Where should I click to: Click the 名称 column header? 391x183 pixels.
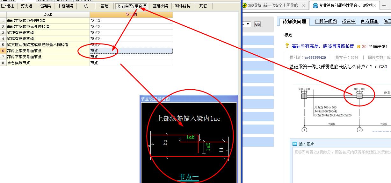tap(48, 15)
